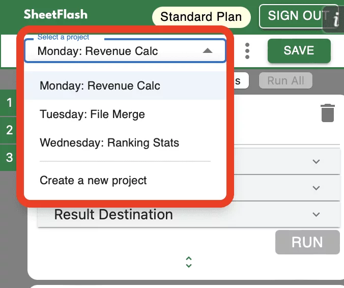Viewport: 344px width, 288px height.
Task: Choose Tuesday: File Merge project
Action: point(93,114)
